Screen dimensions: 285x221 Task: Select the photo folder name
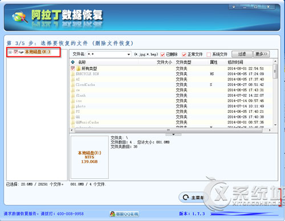coord(81,107)
